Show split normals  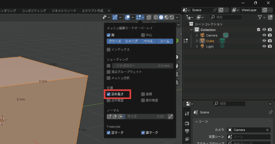tap(115, 116)
